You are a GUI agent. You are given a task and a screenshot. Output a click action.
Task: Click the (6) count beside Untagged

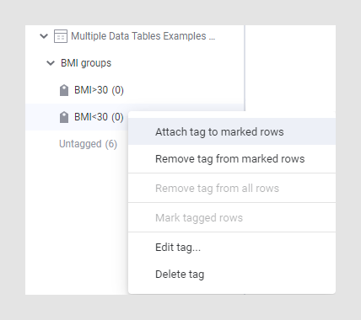pos(111,144)
